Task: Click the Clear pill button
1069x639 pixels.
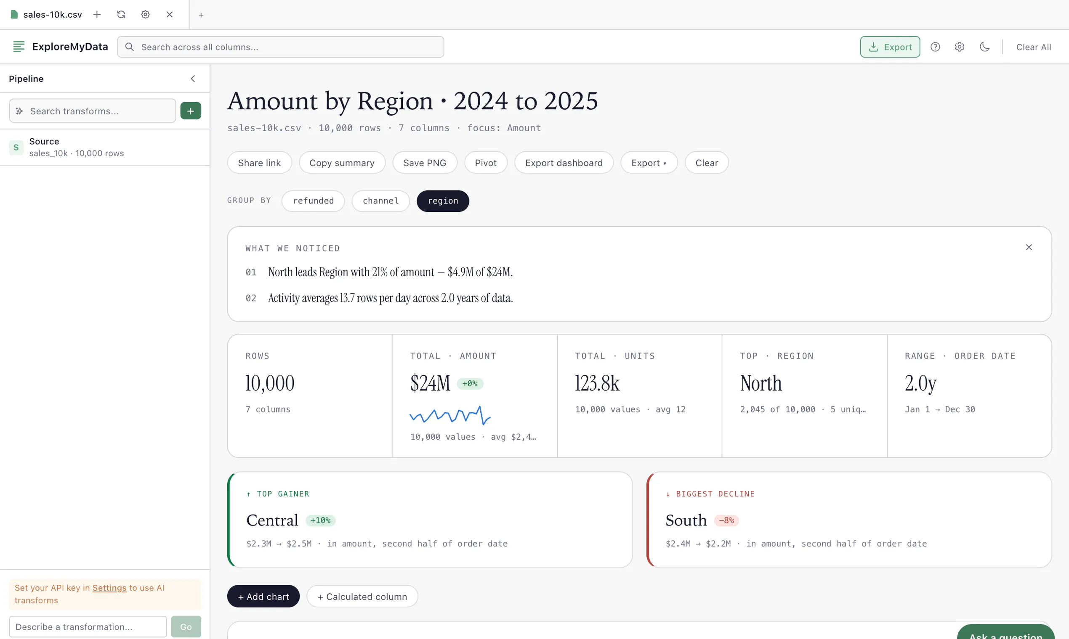Action: pos(707,162)
